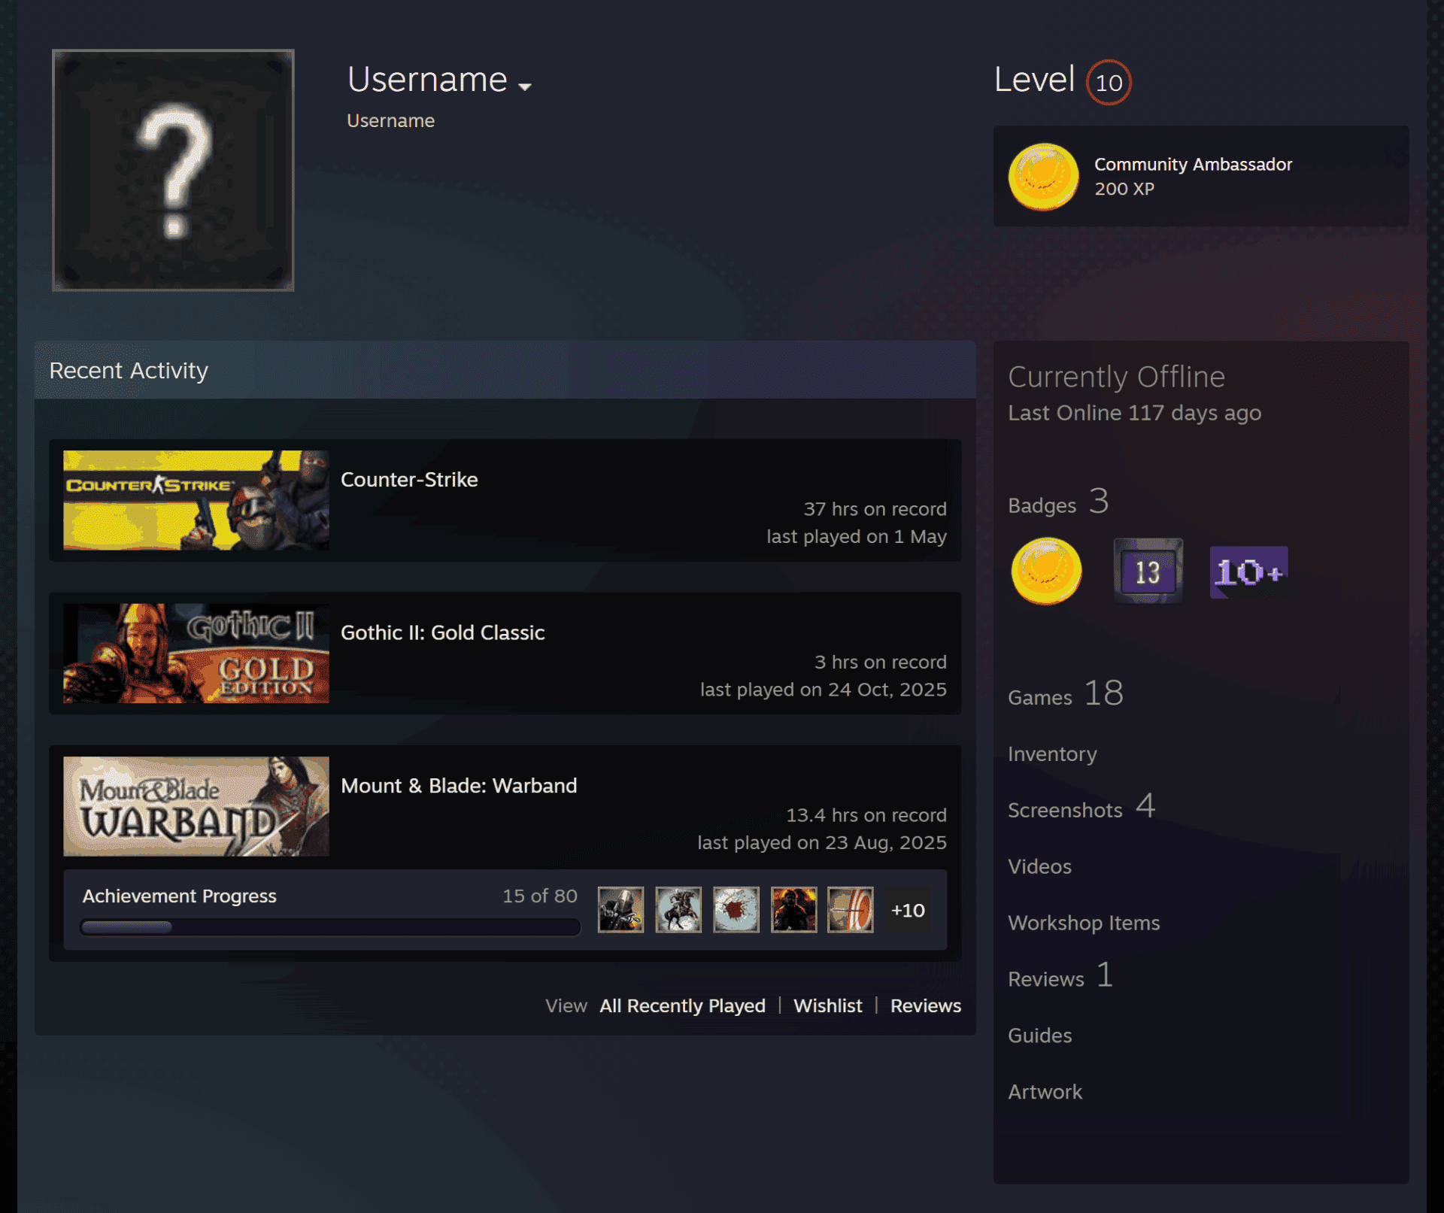Open Videos in the sidebar

tap(1039, 866)
